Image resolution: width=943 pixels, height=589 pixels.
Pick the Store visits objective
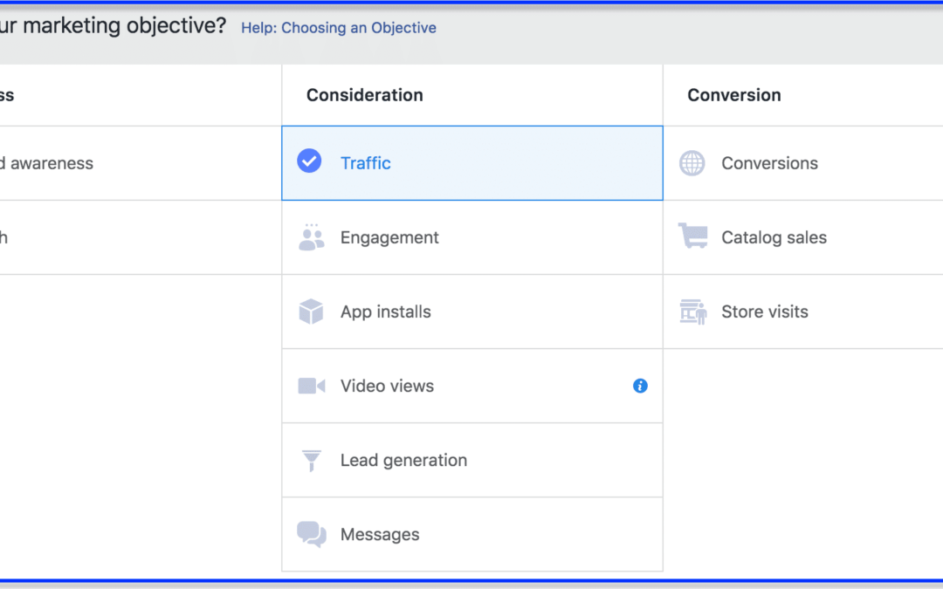click(x=803, y=312)
